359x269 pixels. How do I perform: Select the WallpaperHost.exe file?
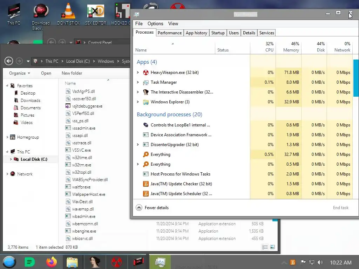point(89,194)
